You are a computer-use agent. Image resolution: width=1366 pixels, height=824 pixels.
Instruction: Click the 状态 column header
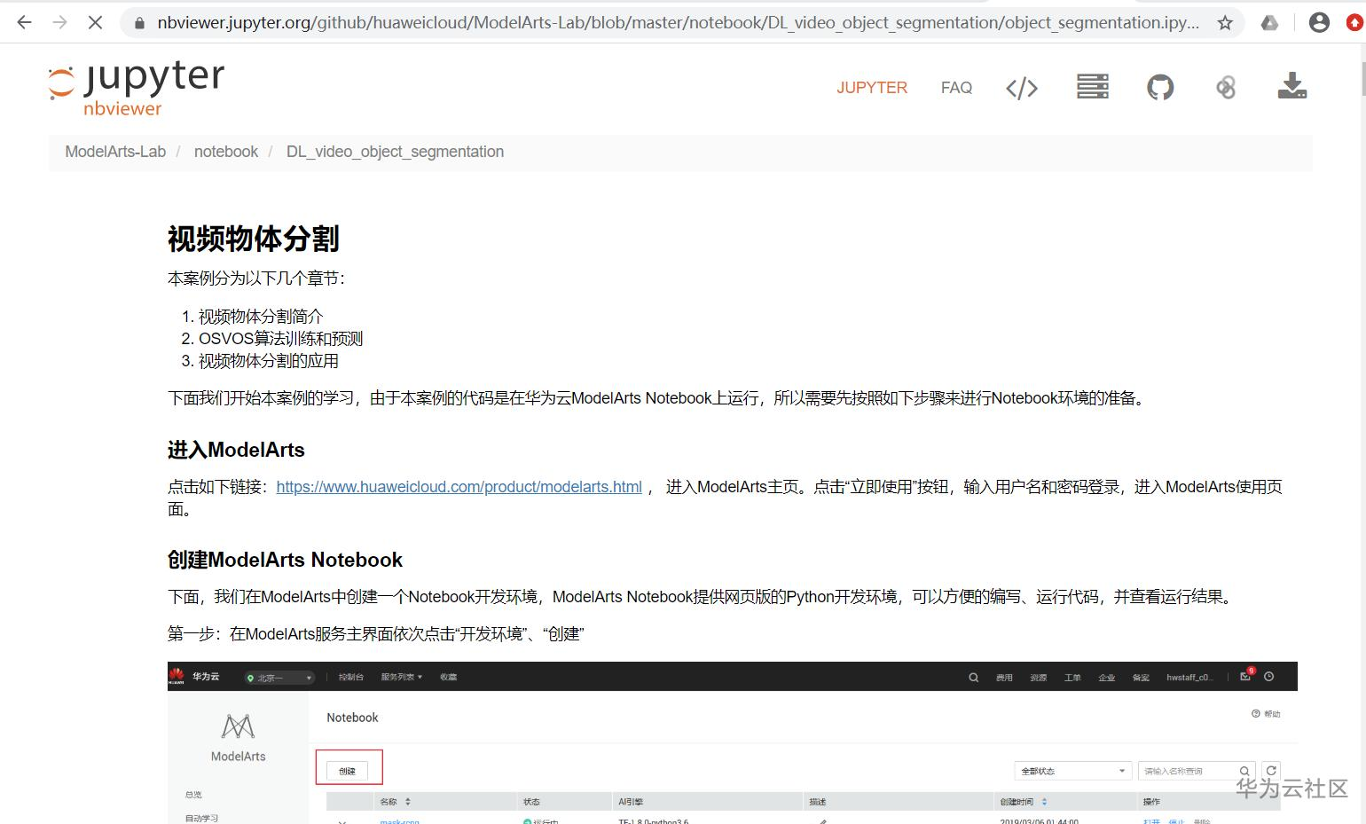531,802
